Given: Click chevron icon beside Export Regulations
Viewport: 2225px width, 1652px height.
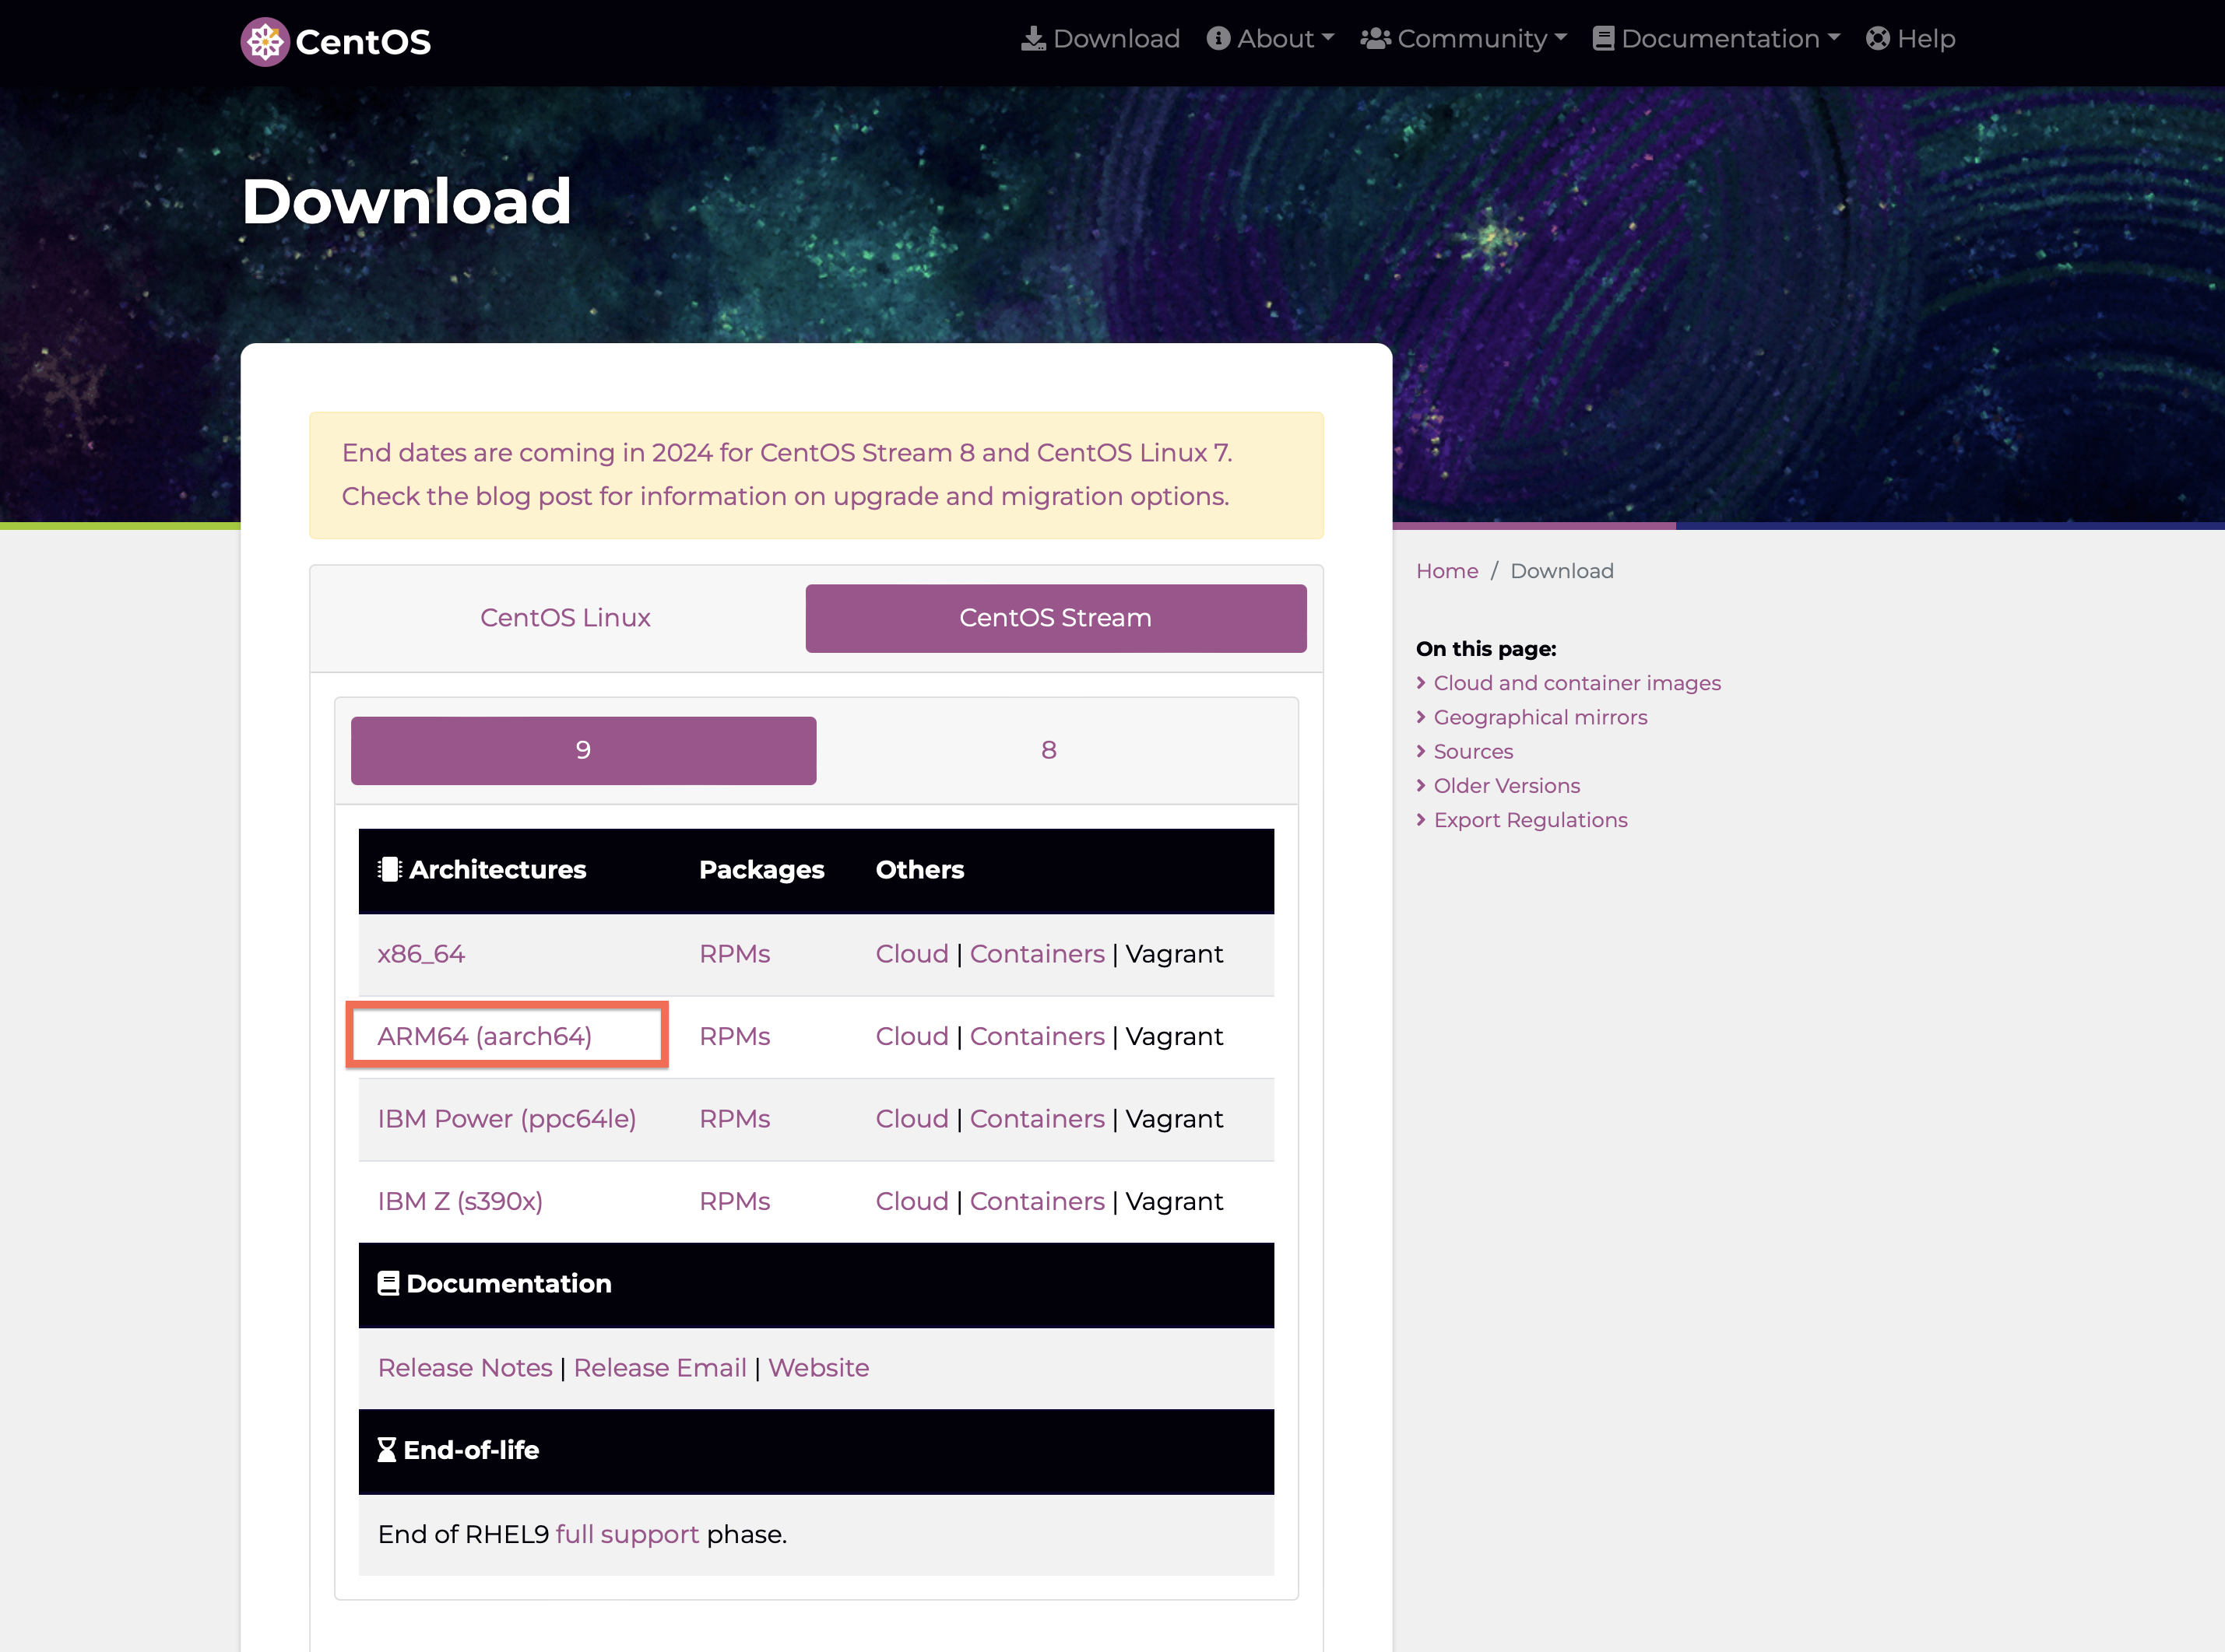Looking at the screenshot, I should pyautogui.click(x=1421, y=820).
